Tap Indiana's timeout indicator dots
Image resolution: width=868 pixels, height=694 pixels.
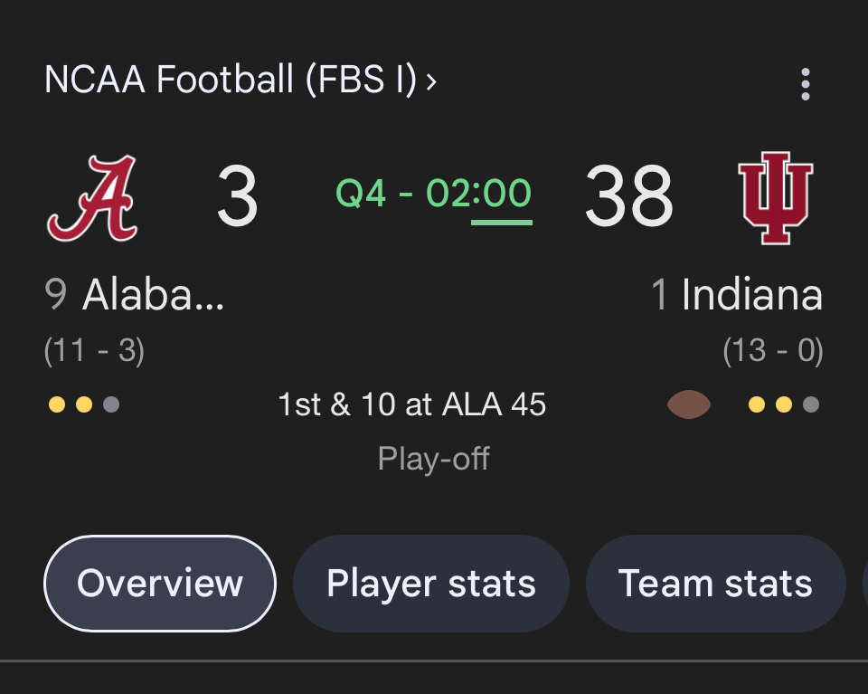(784, 404)
